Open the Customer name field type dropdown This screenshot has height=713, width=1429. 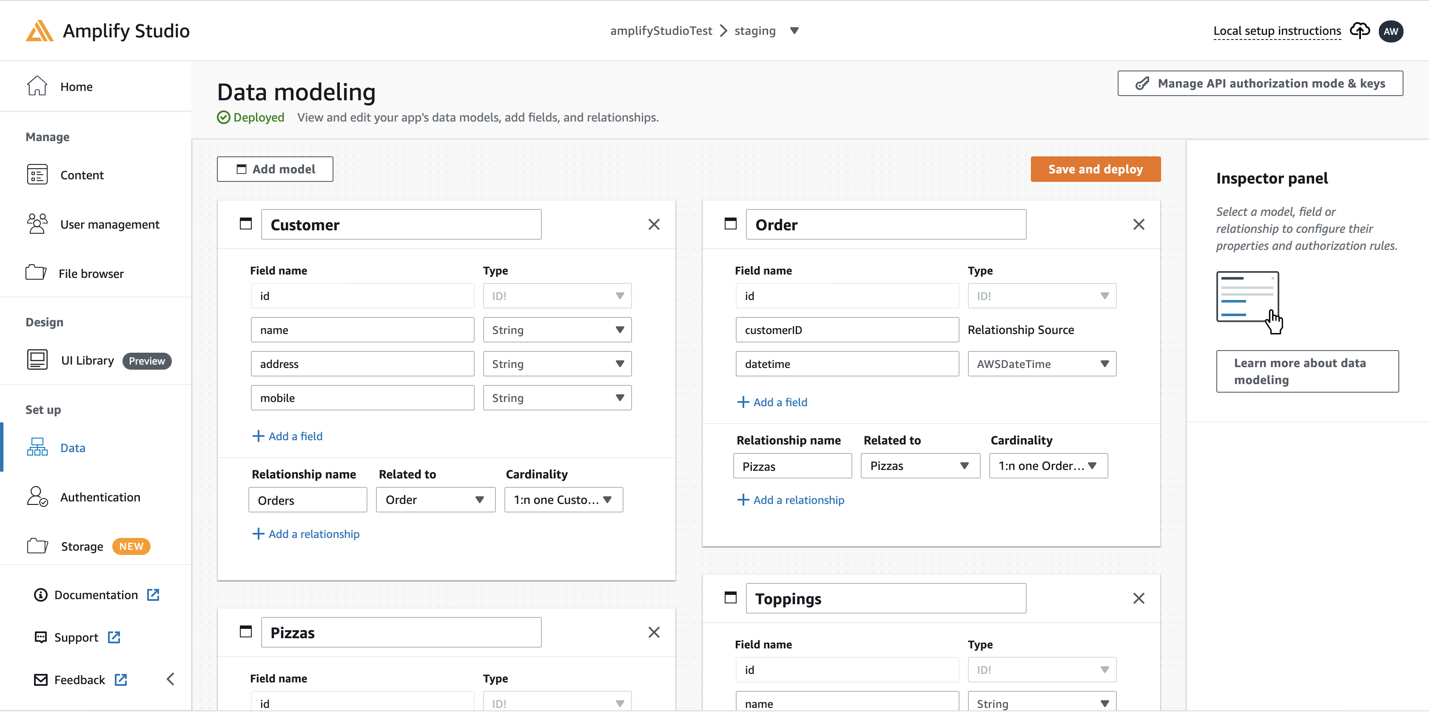click(x=557, y=330)
